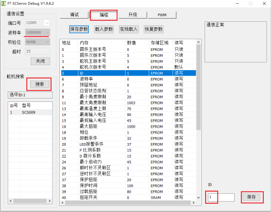Select the 固件次版本号 row
The height and width of the screenshot is (212, 272).
(128, 55)
